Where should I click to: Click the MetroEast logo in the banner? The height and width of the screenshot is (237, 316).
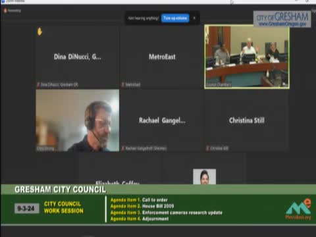pos(298,209)
